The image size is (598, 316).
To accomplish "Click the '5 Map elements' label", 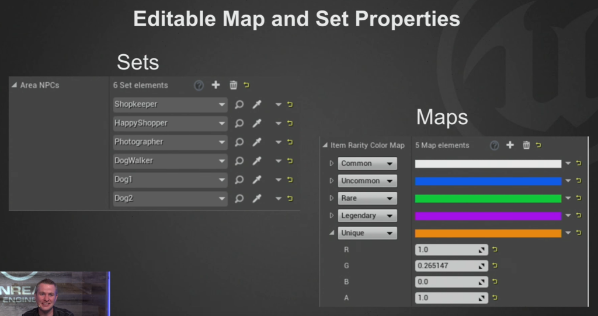I will point(442,145).
